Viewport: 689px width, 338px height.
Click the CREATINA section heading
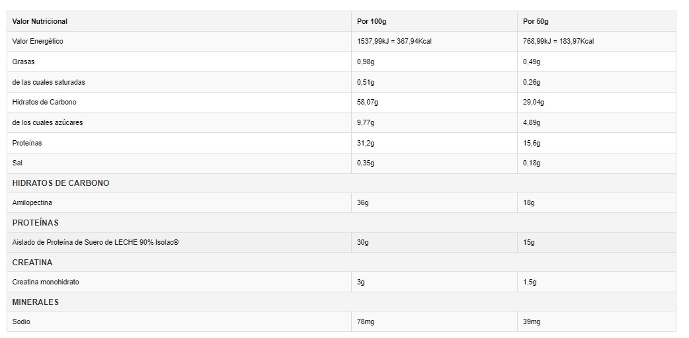32,262
